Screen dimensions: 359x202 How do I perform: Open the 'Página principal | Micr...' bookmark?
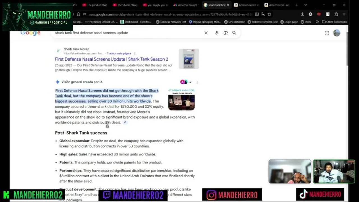pyautogui.click(x=205, y=22)
